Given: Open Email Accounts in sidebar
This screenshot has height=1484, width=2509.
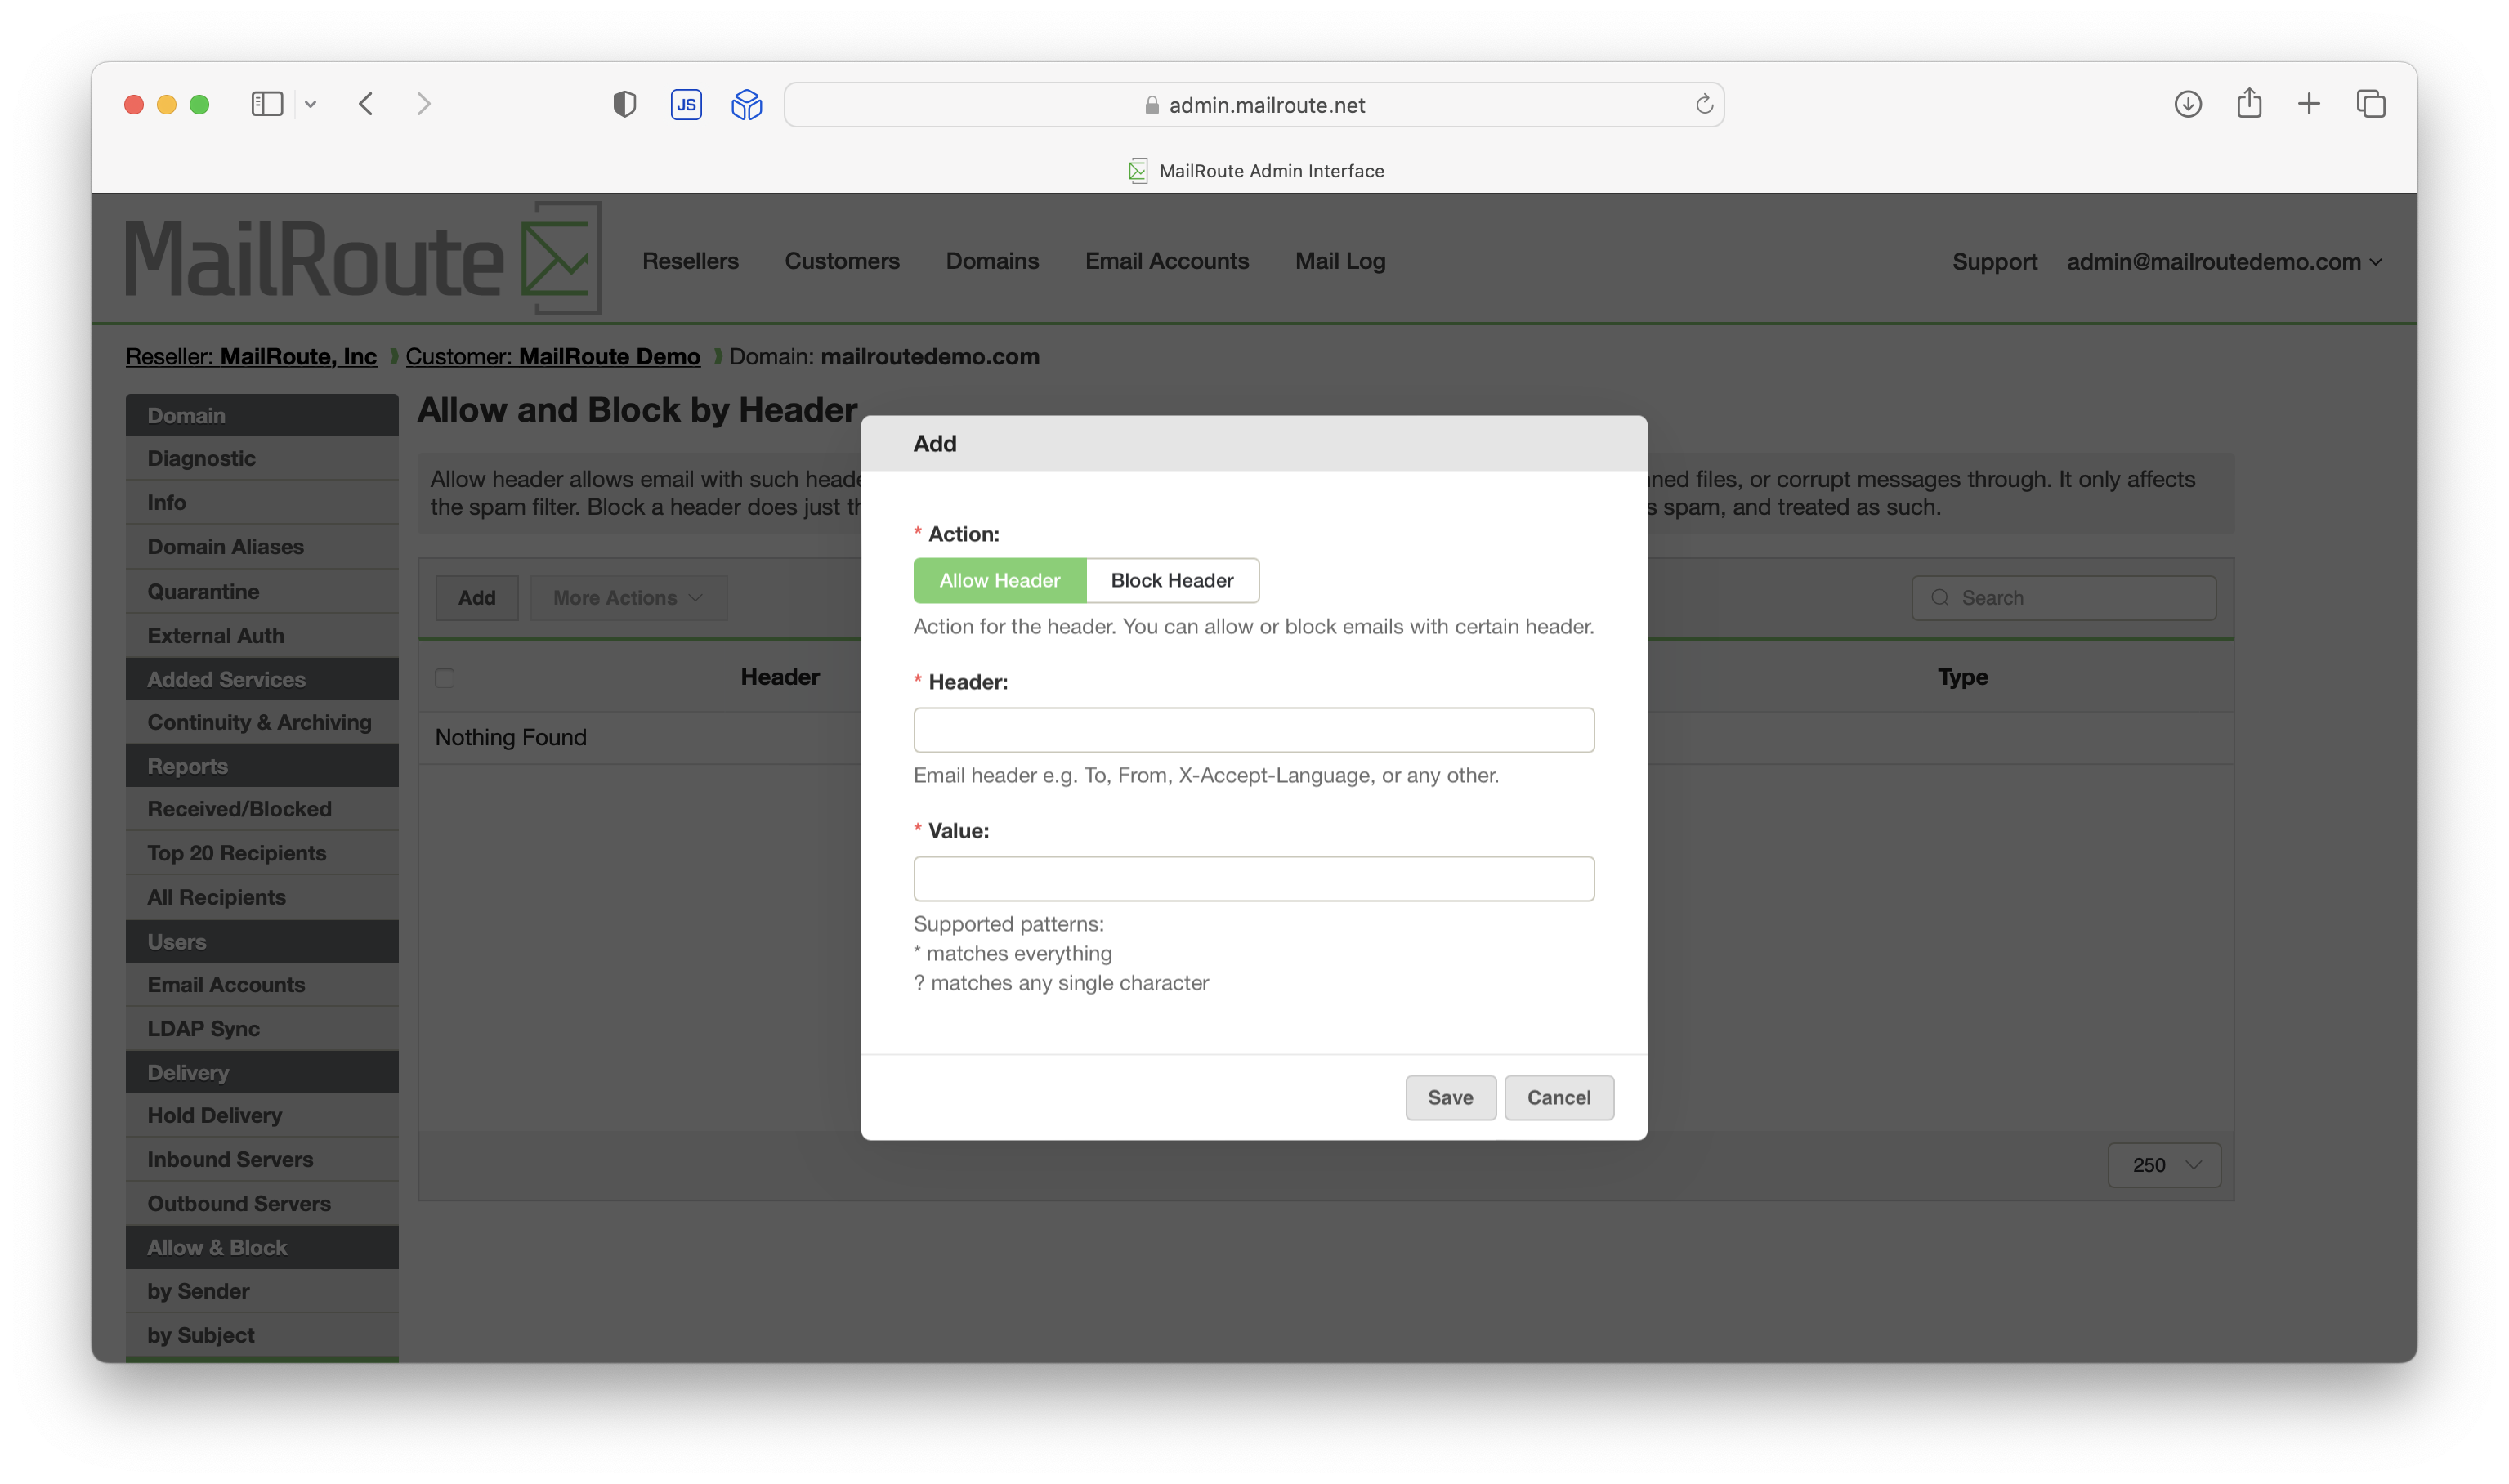Looking at the screenshot, I should click(x=262, y=984).
